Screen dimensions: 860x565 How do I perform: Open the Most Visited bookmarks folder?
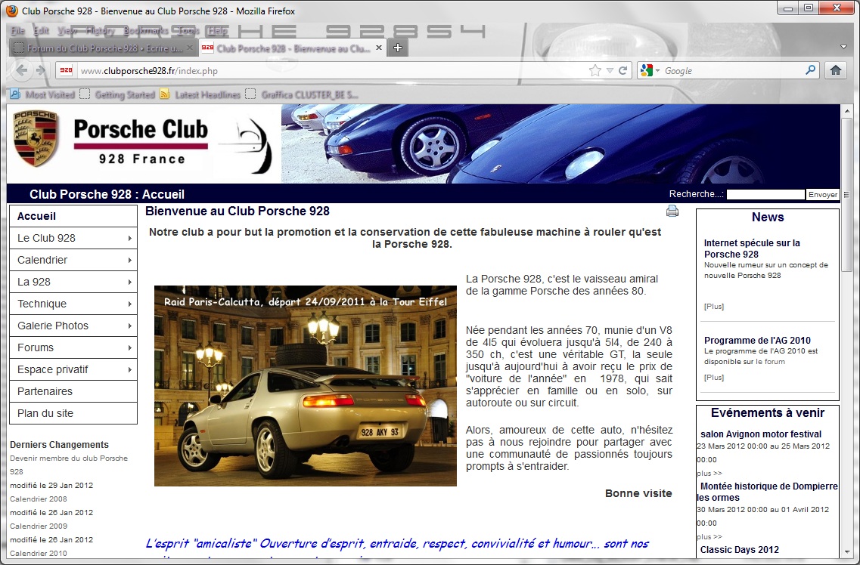(x=42, y=94)
